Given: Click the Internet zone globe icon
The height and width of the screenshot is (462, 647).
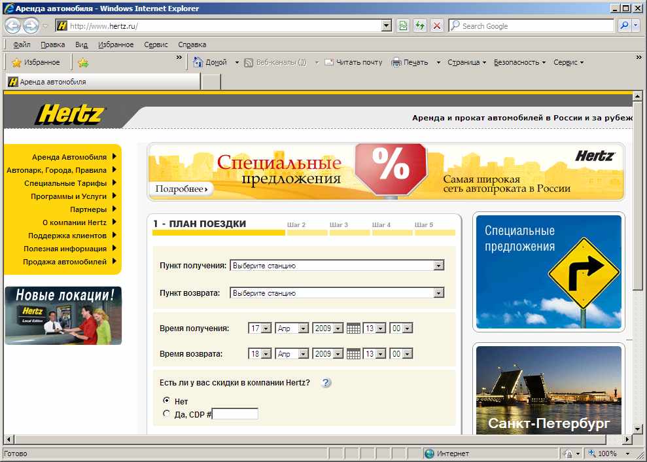Looking at the screenshot, I should 430,453.
